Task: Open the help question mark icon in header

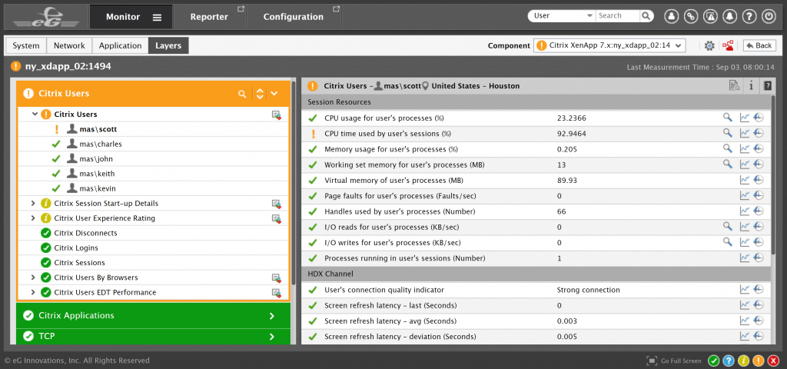Action: (x=749, y=16)
